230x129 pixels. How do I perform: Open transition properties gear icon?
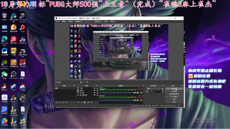pyautogui.click(x=162, y=89)
